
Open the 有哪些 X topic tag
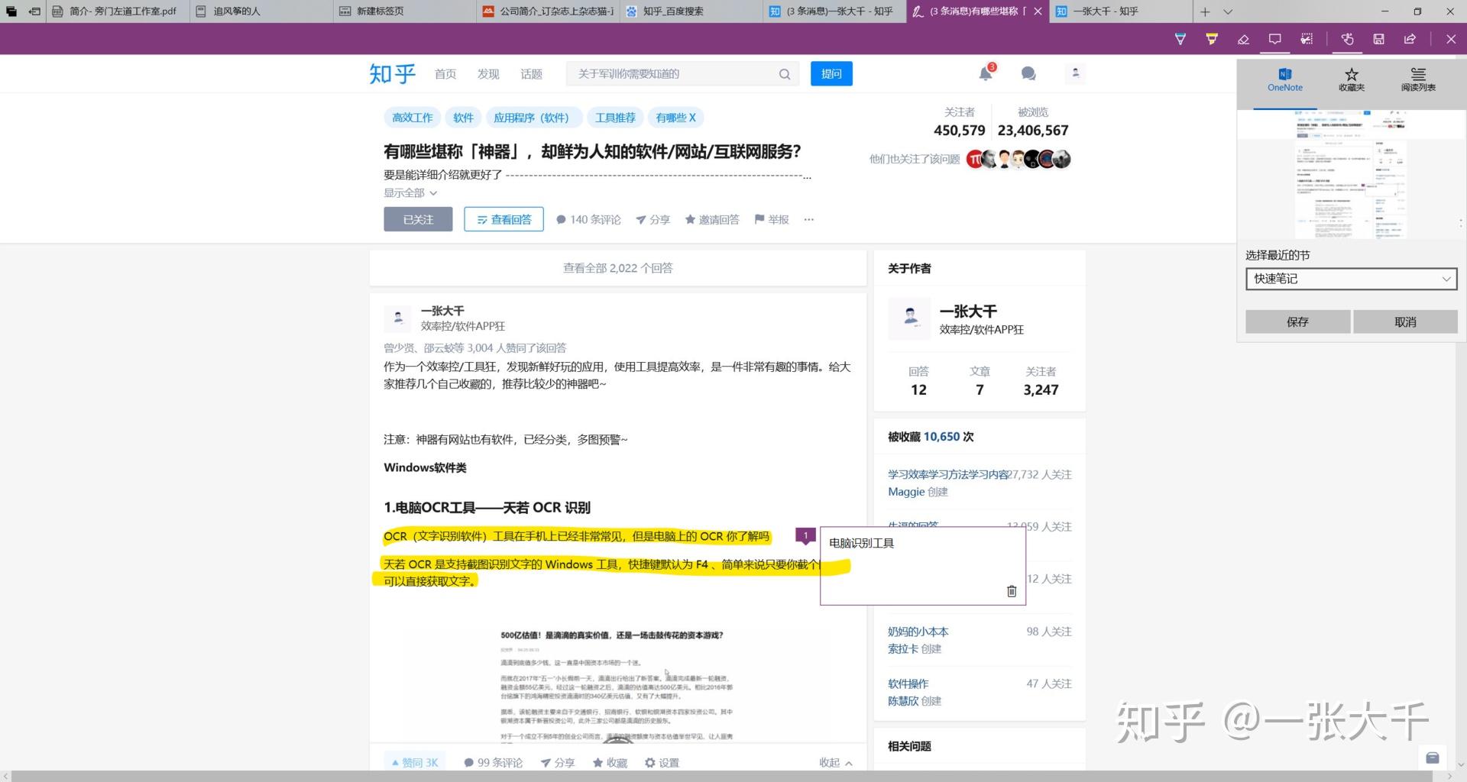pyautogui.click(x=675, y=118)
